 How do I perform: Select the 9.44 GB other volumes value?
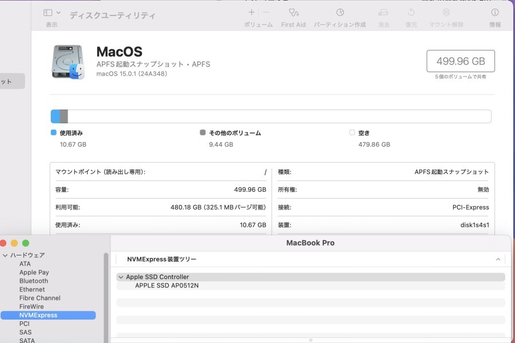click(221, 144)
